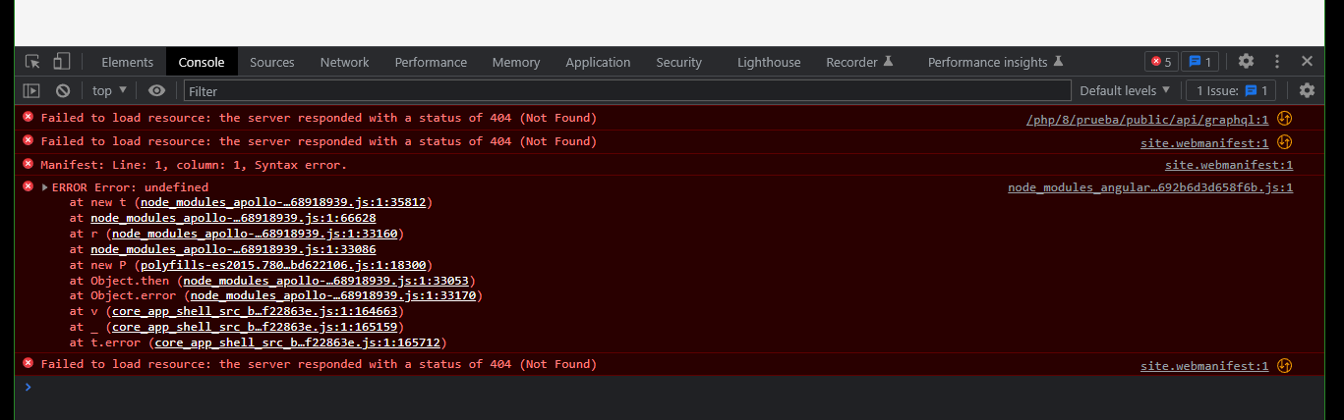Switch to the Sources tab
Viewport: 1344px width, 420px height.
[x=272, y=62]
